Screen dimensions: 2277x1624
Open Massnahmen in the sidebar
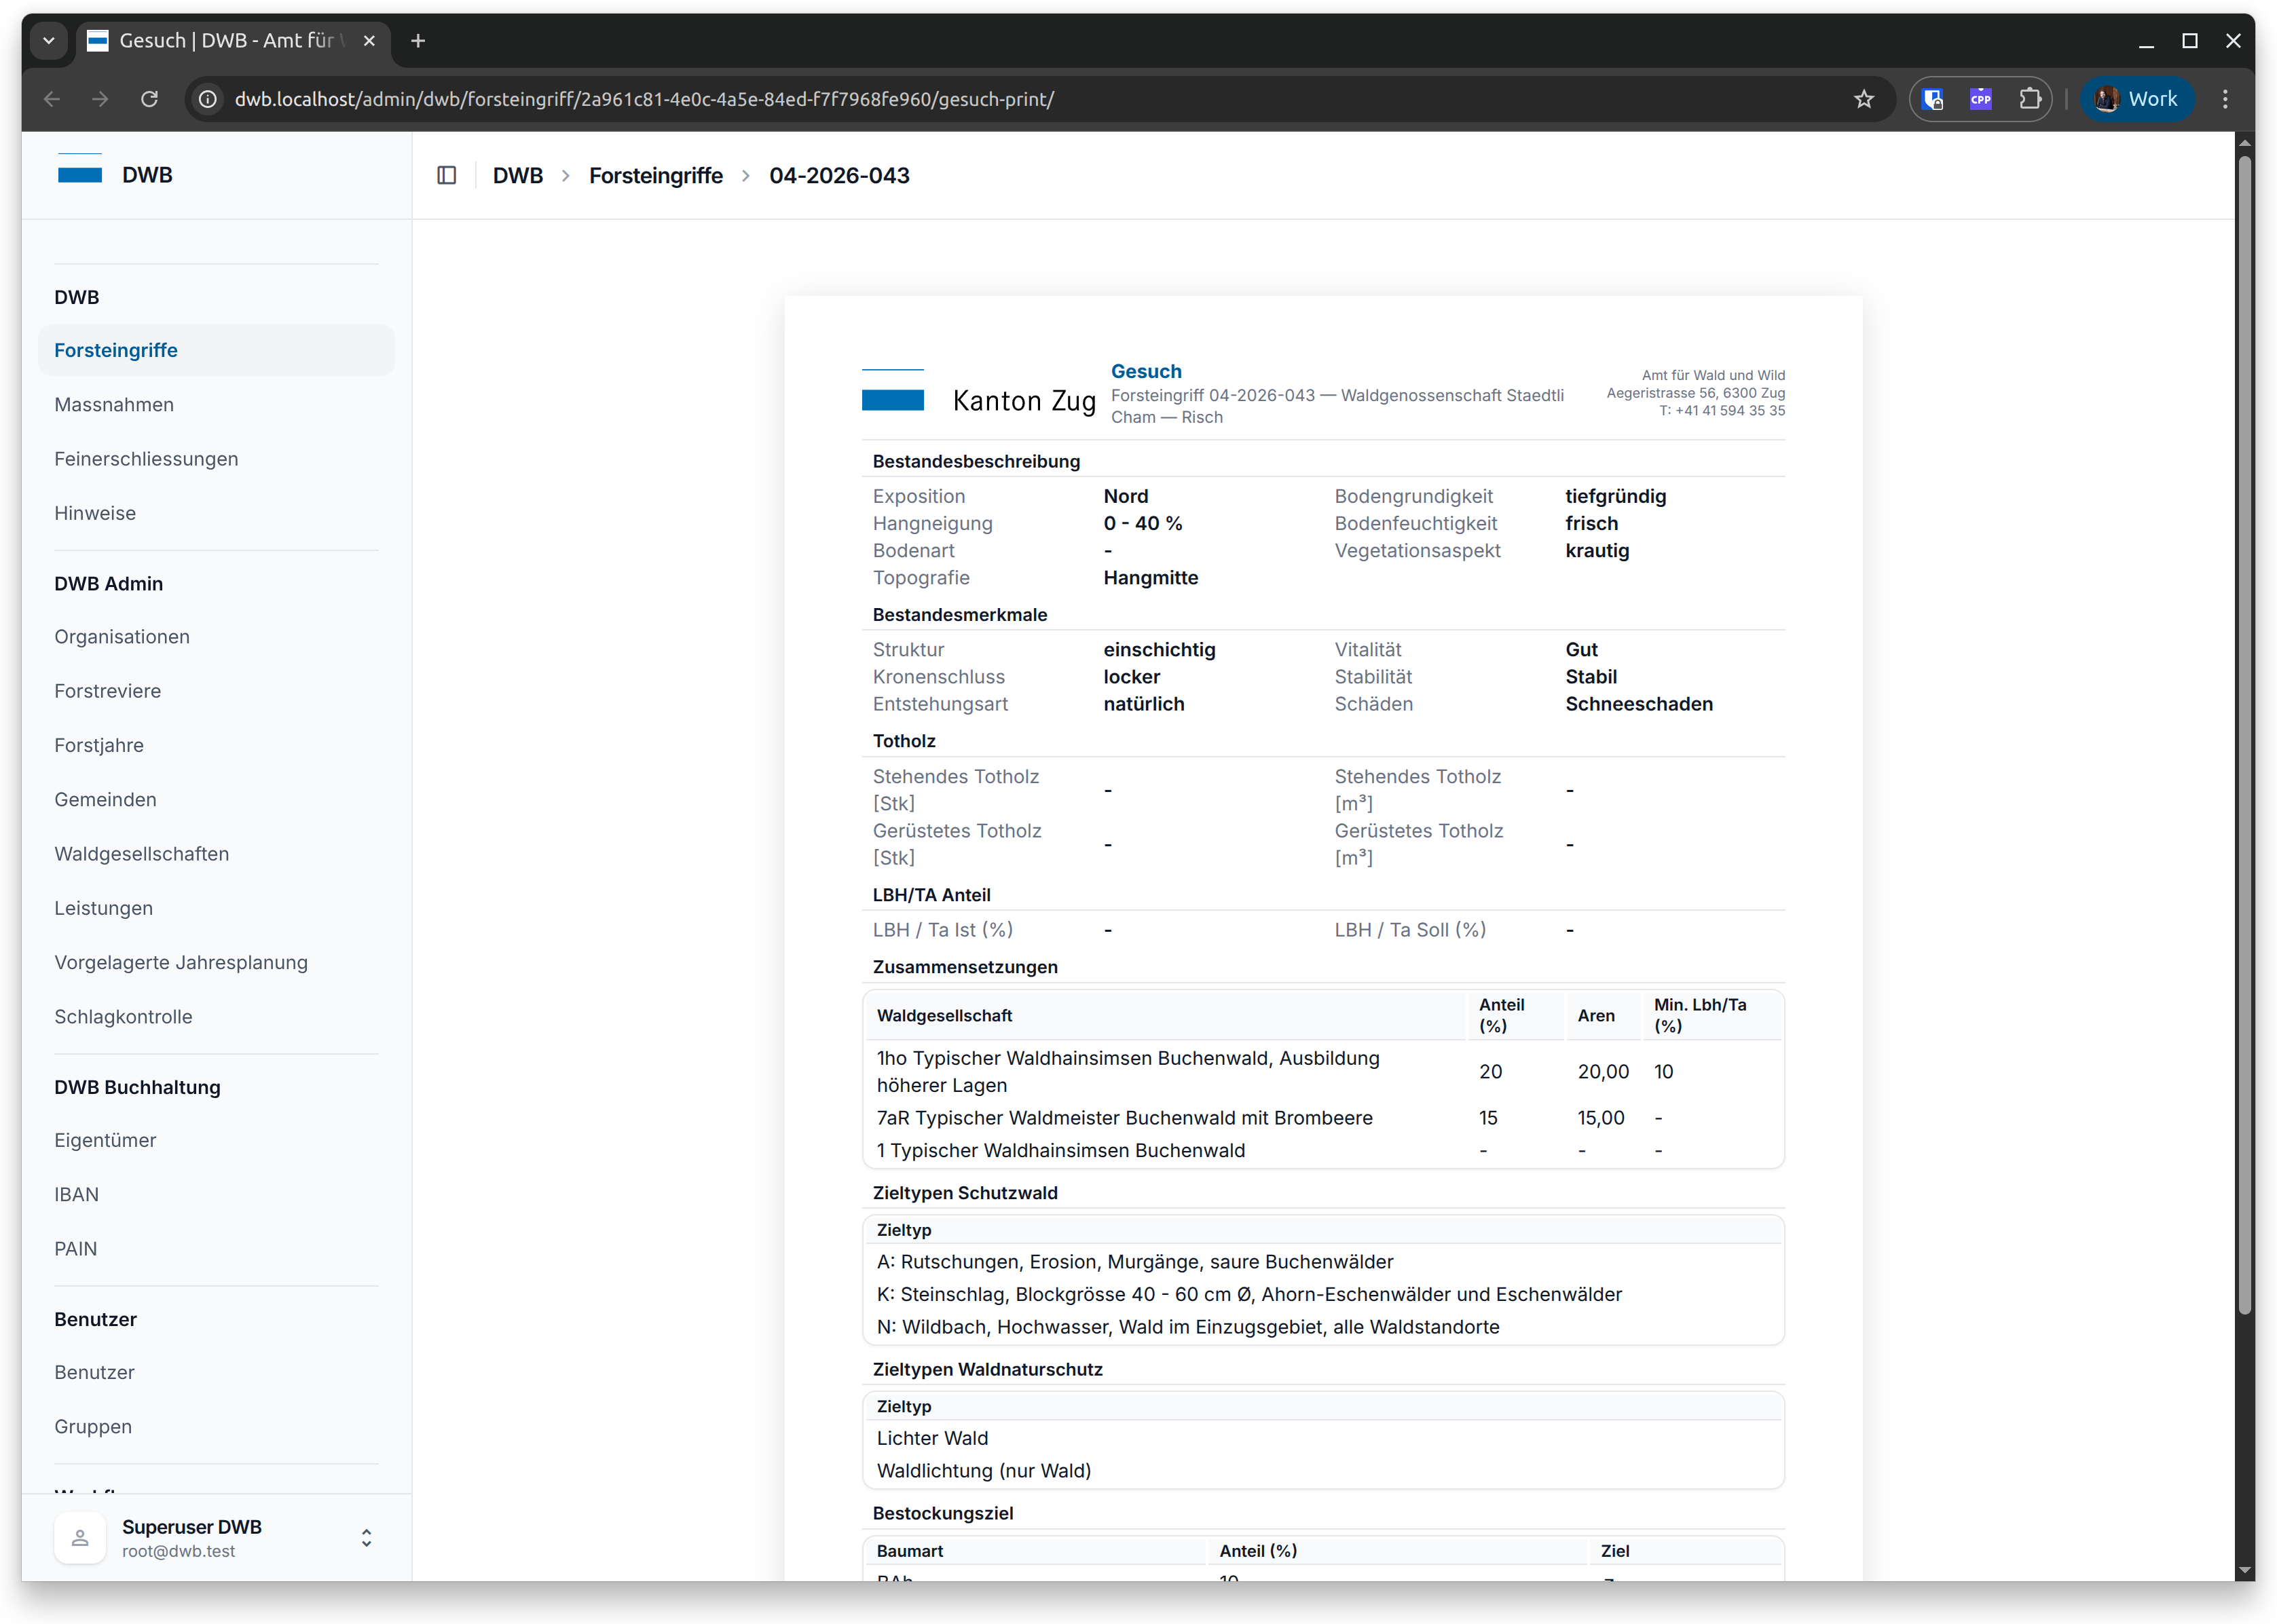point(114,405)
